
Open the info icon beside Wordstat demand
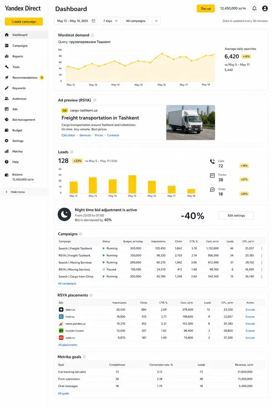pos(92,35)
